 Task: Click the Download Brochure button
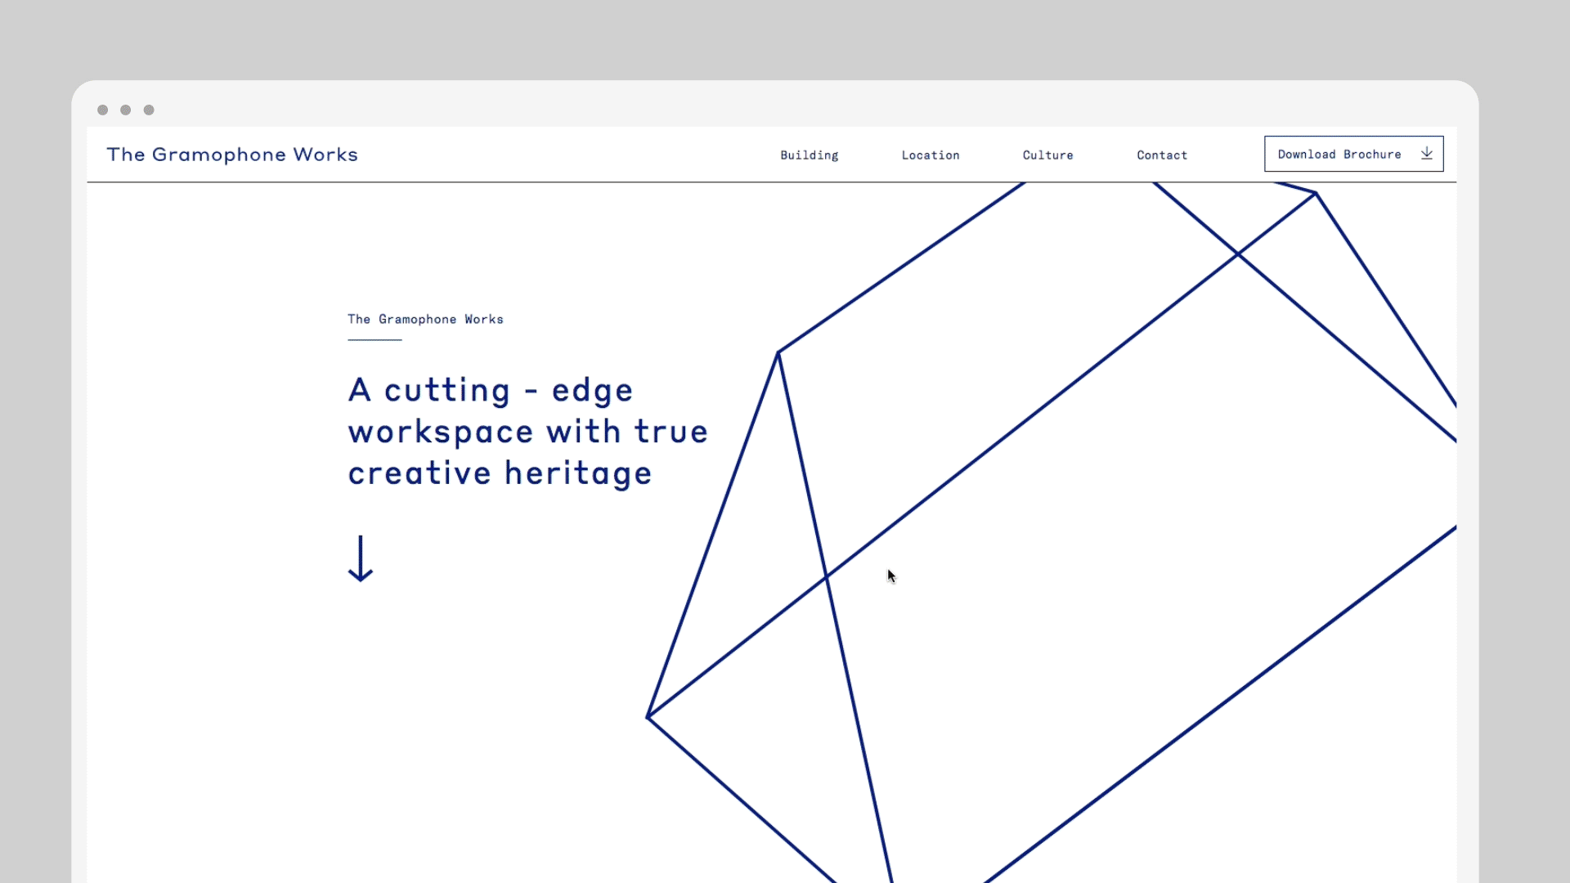(1353, 154)
